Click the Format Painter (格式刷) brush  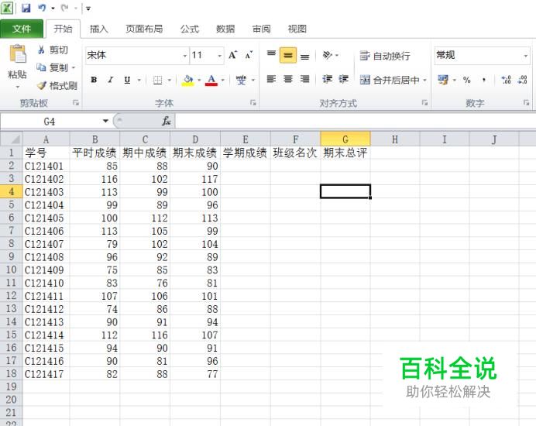click(x=41, y=85)
